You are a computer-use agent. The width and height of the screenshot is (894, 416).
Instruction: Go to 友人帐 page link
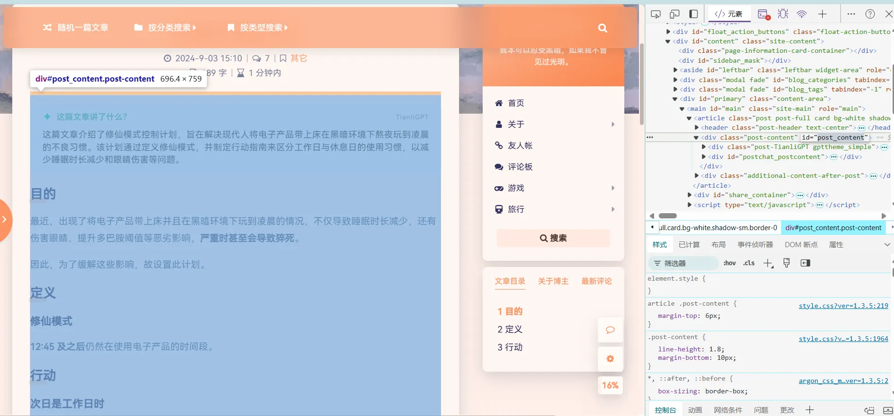[x=519, y=145]
